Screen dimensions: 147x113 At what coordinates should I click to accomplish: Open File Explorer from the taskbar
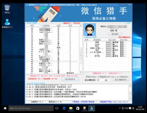pos(71,108)
